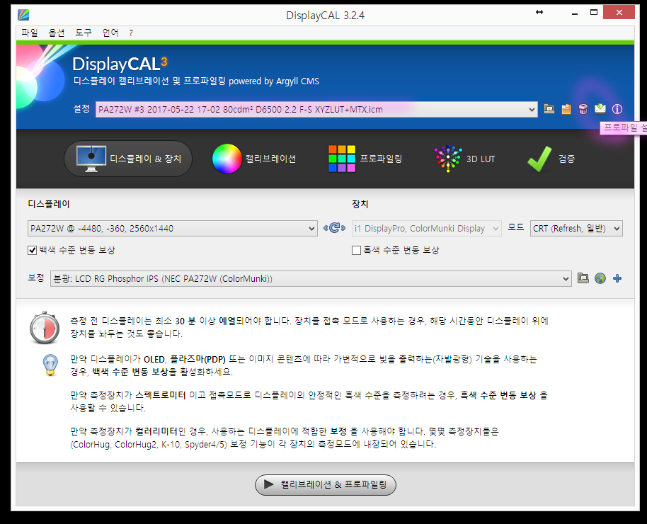The height and width of the screenshot is (524, 647).
Task: Open the load settings file folder icon
Action: click(549, 109)
